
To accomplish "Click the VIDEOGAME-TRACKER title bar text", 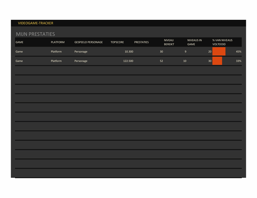I will [x=35, y=23].
